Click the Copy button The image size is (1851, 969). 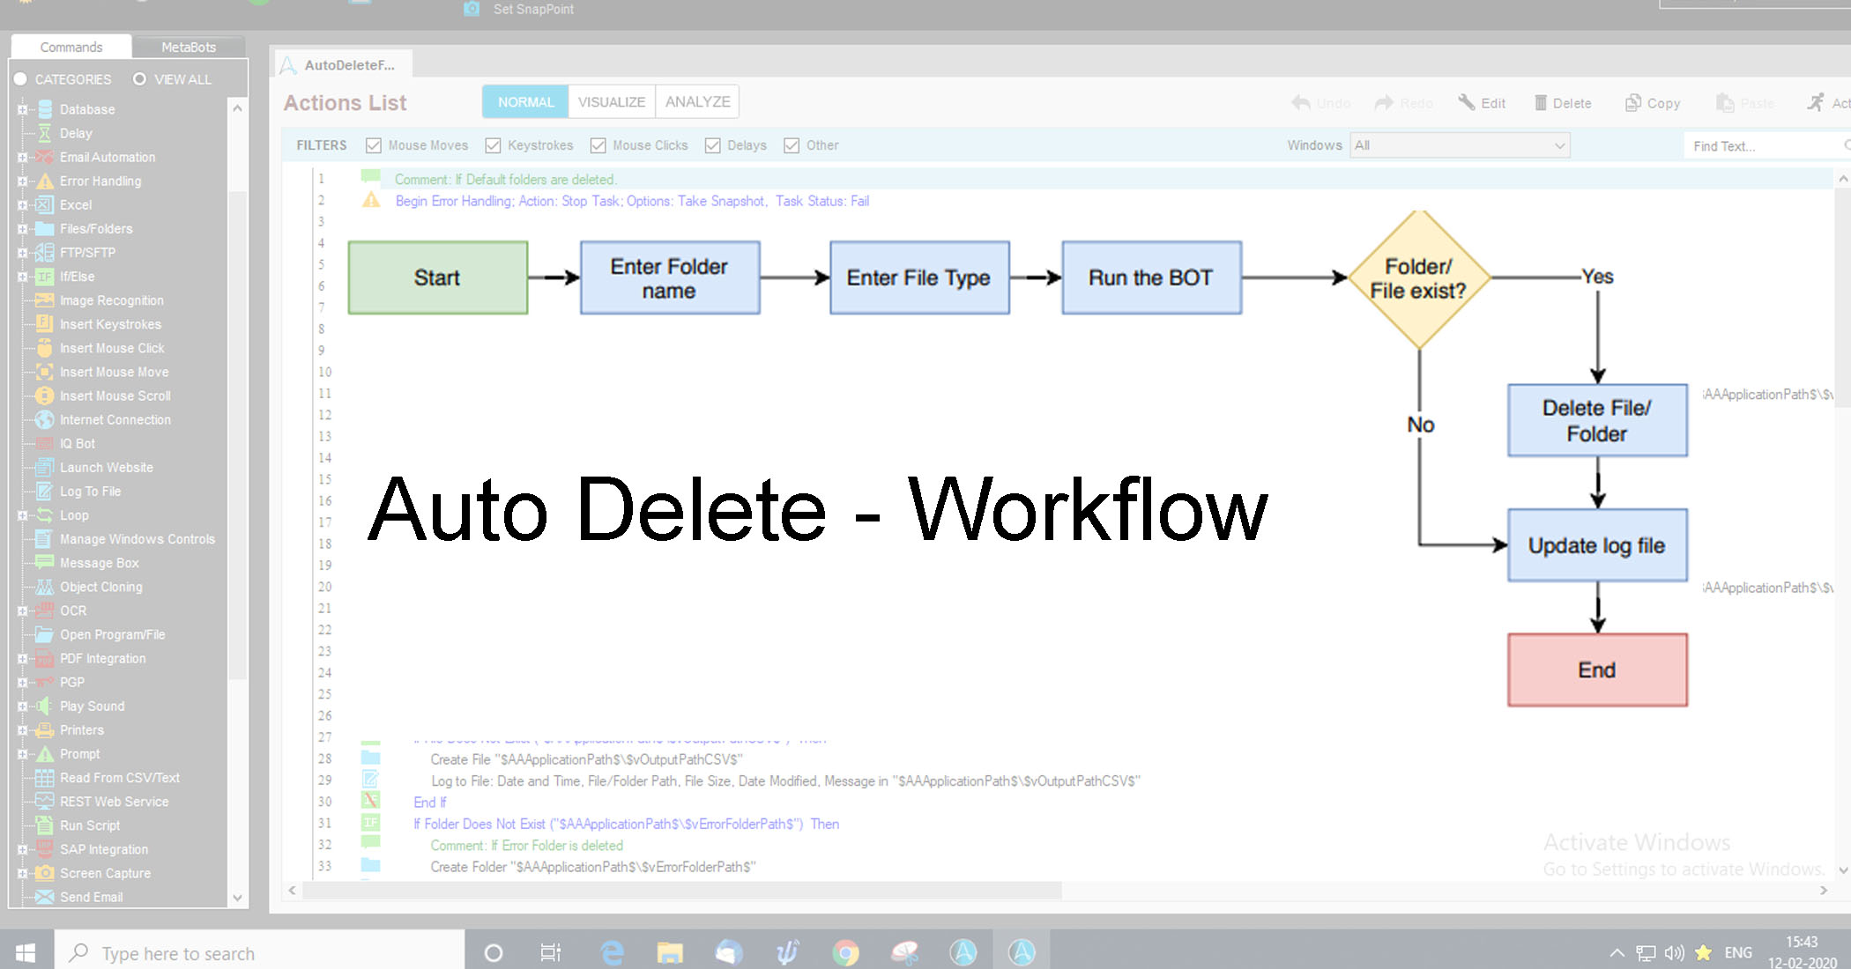1653,103
